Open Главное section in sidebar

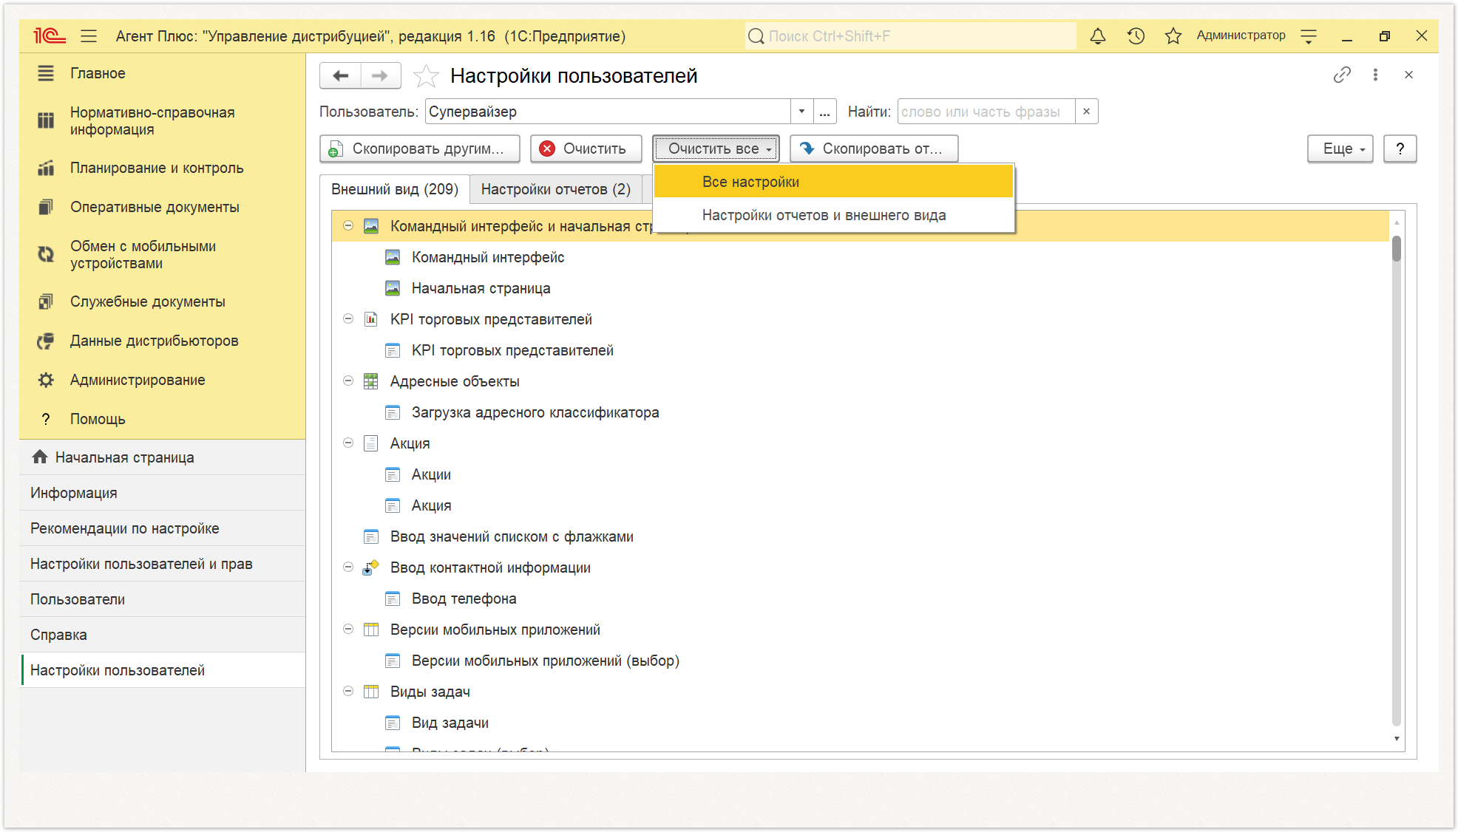[163, 73]
